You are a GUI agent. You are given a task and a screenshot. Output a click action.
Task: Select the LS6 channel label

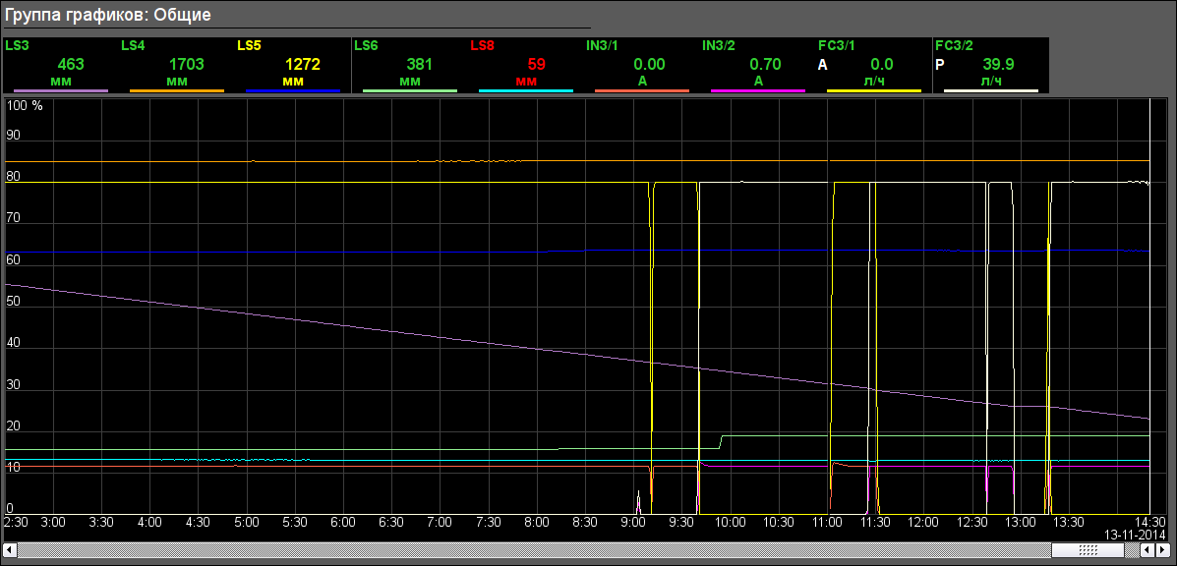[x=366, y=46]
